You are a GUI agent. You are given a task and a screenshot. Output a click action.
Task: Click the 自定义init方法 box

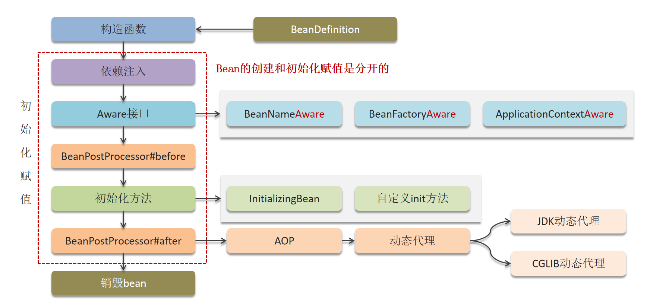[412, 198]
